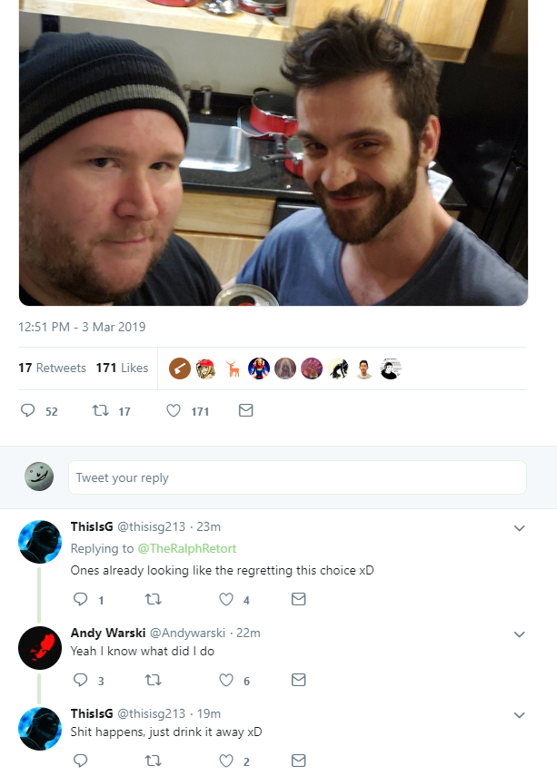Send main tweet via direct message envelope

click(246, 410)
